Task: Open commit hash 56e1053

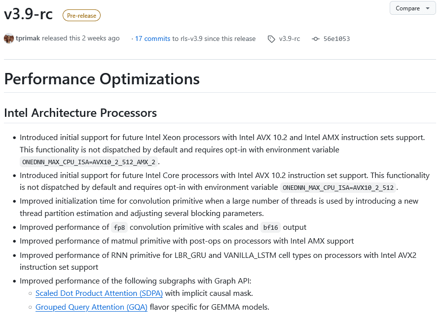Action: pyautogui.click(x=336, y=39)
